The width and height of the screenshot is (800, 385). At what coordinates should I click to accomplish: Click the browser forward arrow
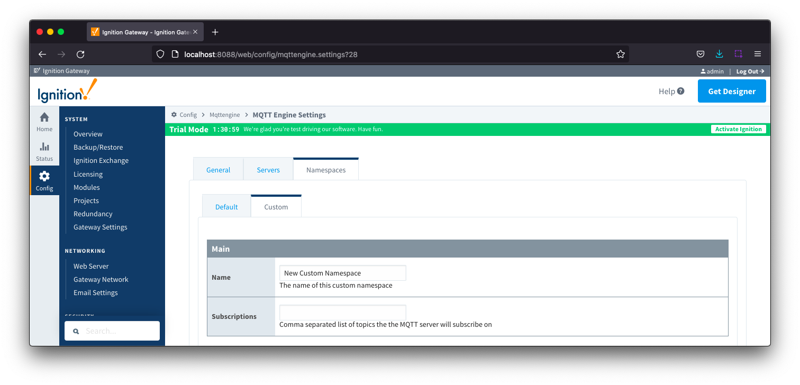pos(61,54)
